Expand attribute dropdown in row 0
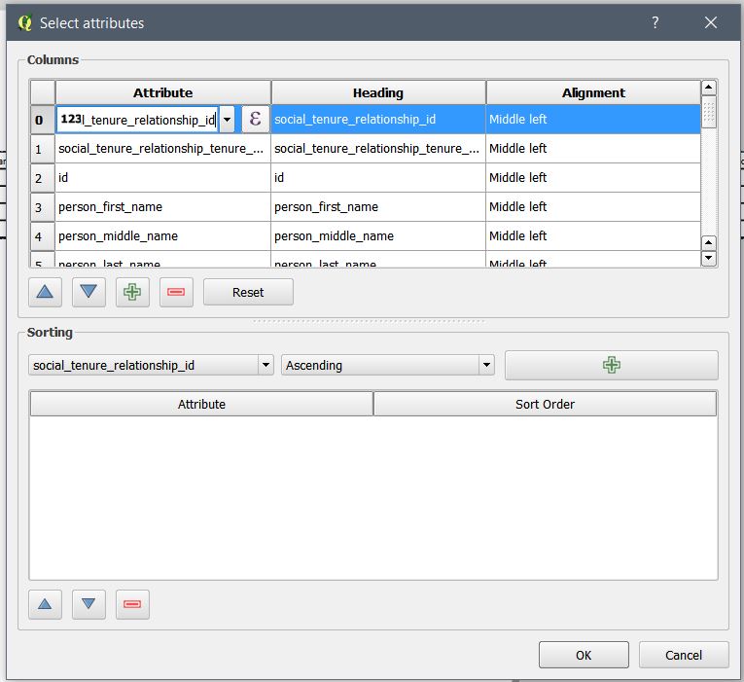The image size is (744, 682). tap(227, 120)
